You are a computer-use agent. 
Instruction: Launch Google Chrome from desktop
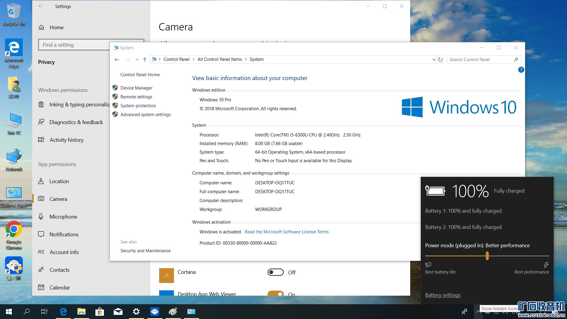coord(14,235)
